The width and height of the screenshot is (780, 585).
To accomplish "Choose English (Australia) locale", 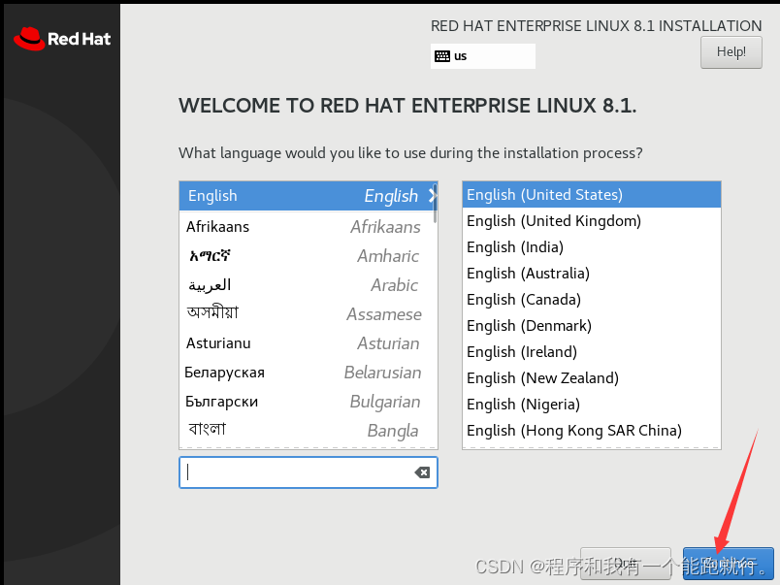I will click(x=592, y=274).
